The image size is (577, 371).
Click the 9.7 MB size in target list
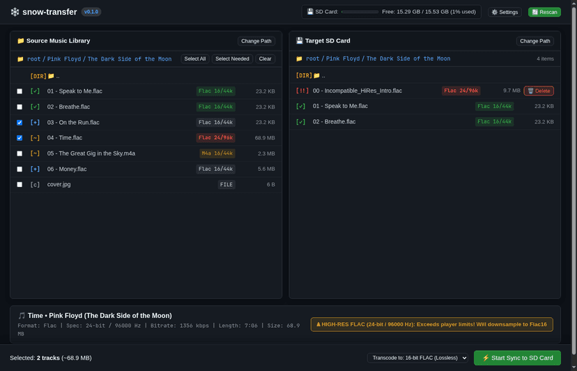pyautogui.click(x=512, y=91)
